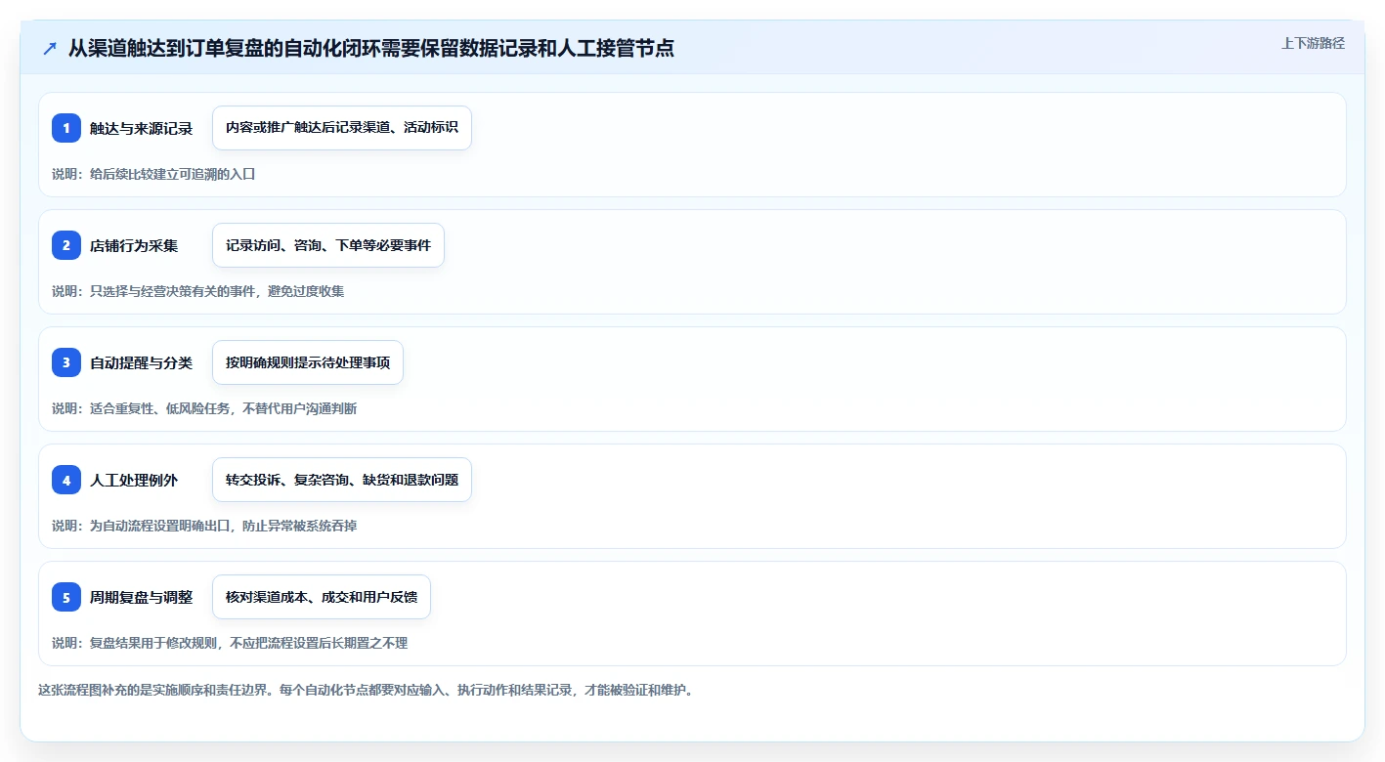Click the arrow icon beside the flowchart title
The height and width of the screenshot is (762, 1385).
50,48
